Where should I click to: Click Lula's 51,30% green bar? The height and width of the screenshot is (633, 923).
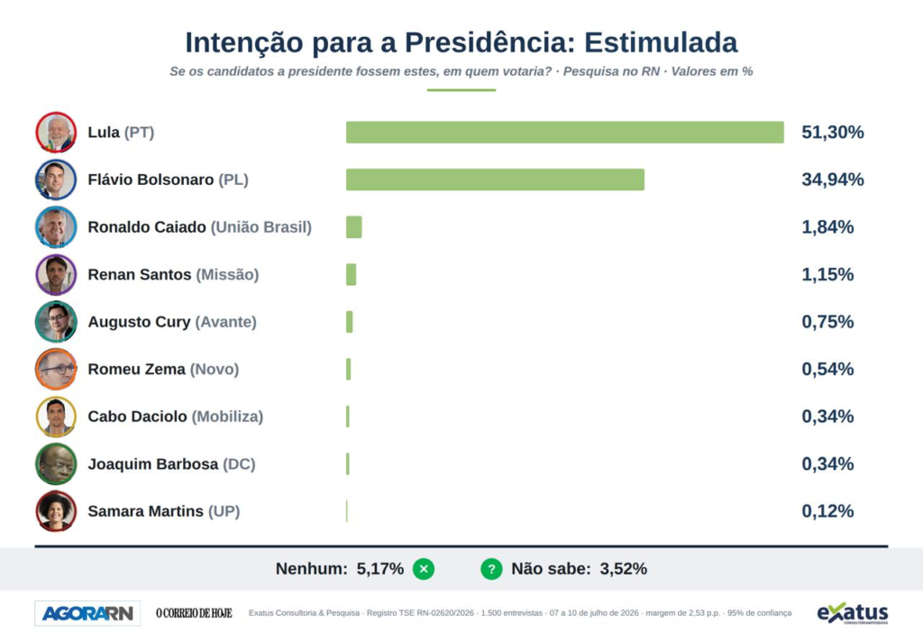click(565, 133)
